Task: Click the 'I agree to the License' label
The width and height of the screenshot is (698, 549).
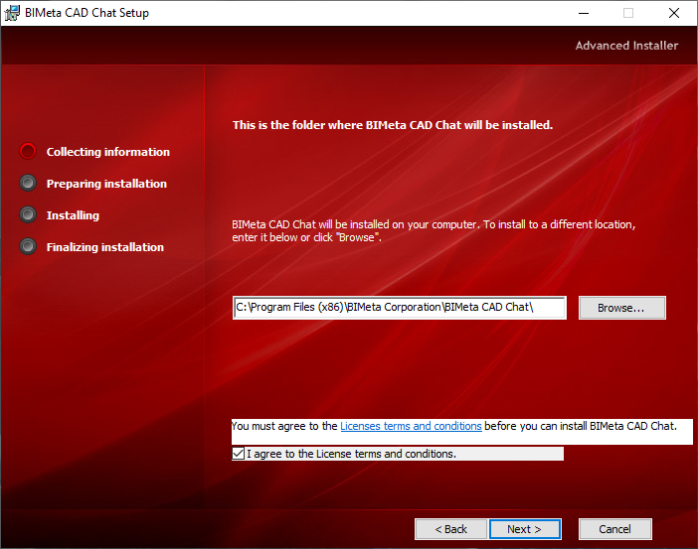Action: (352, 454)
